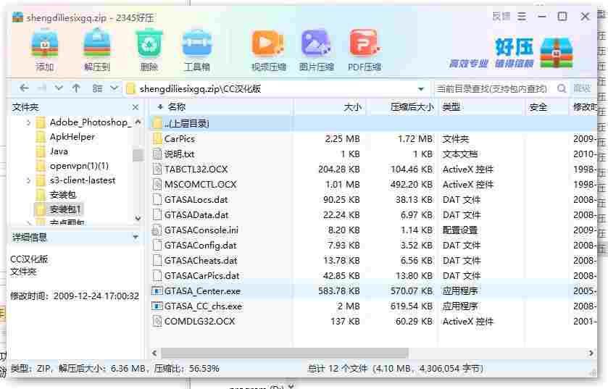The image size is (608, 389).
Task: Click the 619.54 KB compressed size cell
Action: coord(413,306)
